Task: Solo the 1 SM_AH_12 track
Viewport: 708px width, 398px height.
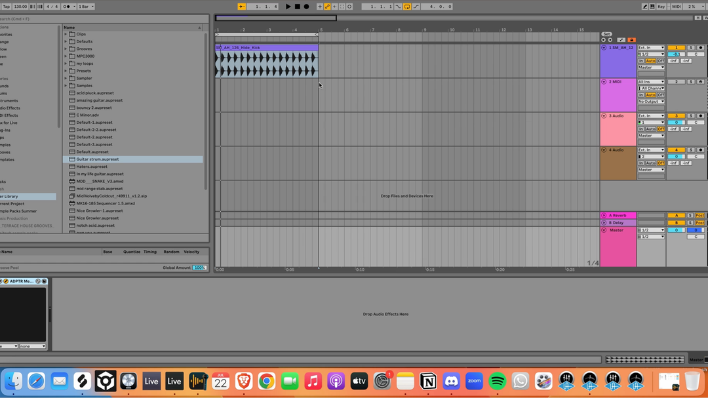Action: [x=690, y=48]
